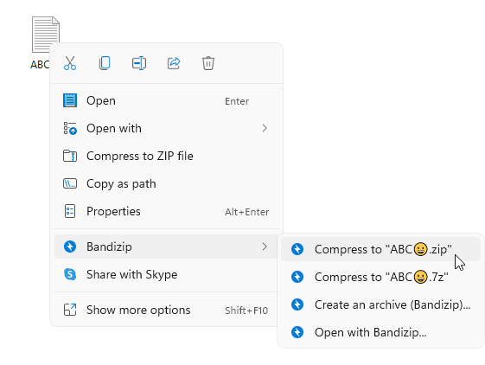Click the Skype icon in menu
Image resolution: width=485 pixels, height=365 pixels.
coord(70,274)
